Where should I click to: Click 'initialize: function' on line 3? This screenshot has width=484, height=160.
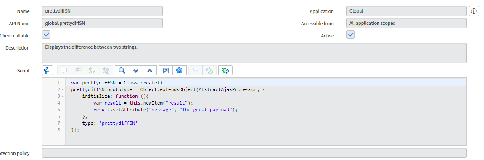click(110, 97)
